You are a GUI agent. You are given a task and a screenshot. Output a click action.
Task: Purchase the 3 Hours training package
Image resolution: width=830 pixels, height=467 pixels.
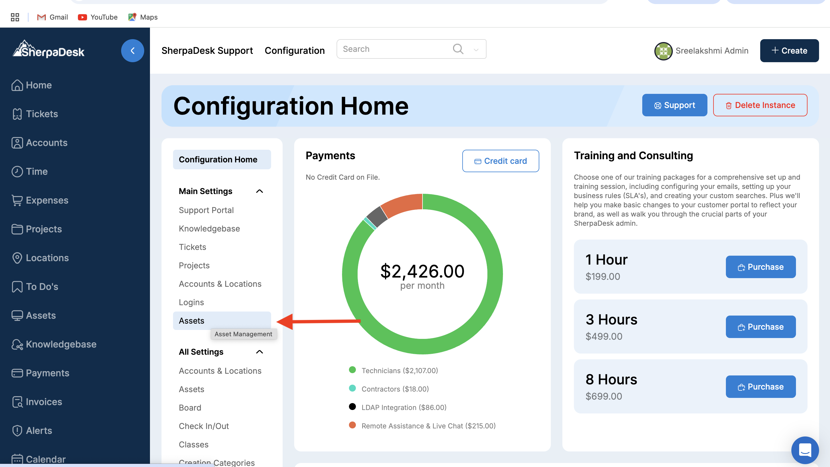[760, 326]
